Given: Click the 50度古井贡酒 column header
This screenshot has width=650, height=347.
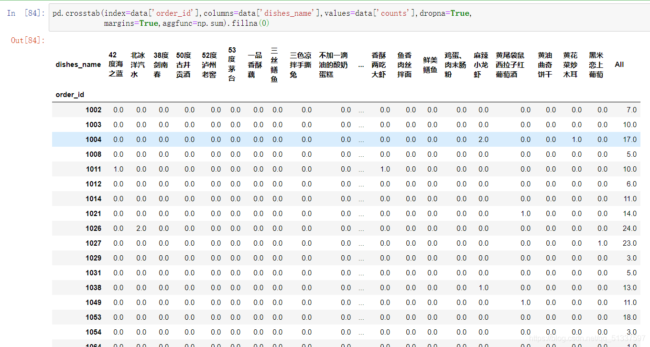Looking at the screenshot, I should point(184,65).
